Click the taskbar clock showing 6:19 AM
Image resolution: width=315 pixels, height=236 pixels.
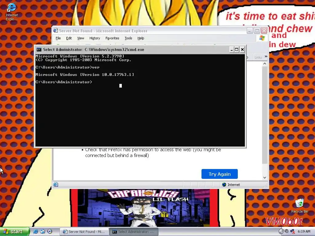point(304,231)
